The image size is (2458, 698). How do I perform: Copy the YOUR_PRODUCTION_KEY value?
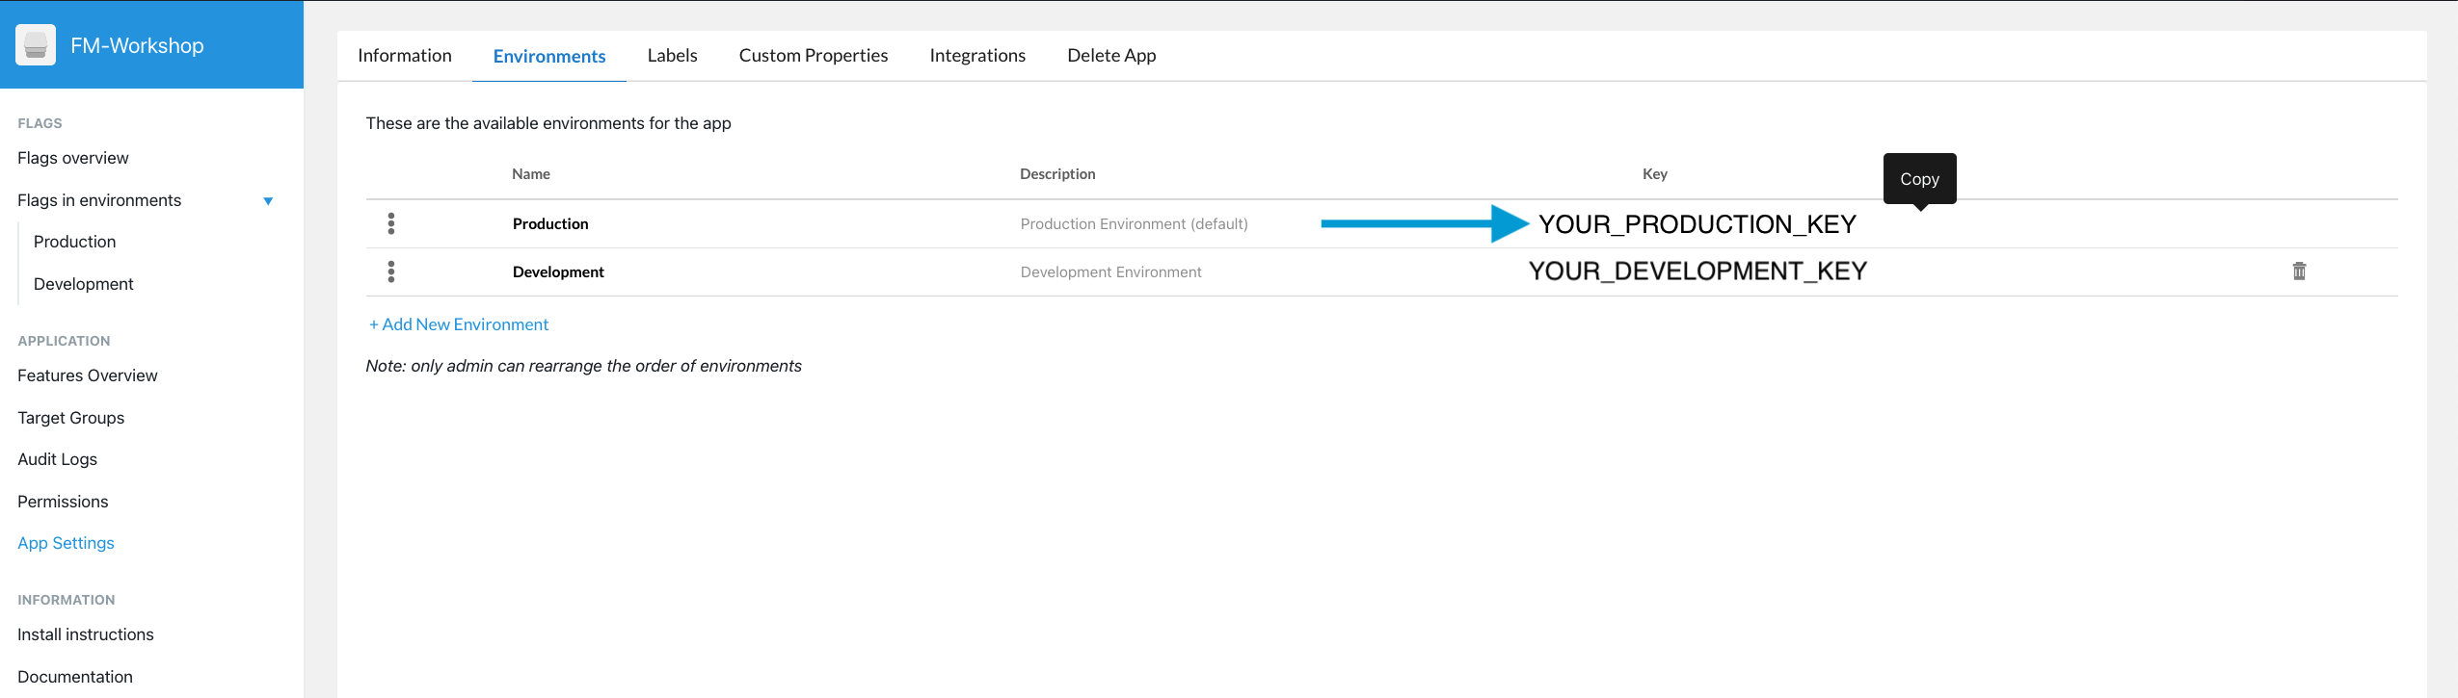pos(1697,224)
